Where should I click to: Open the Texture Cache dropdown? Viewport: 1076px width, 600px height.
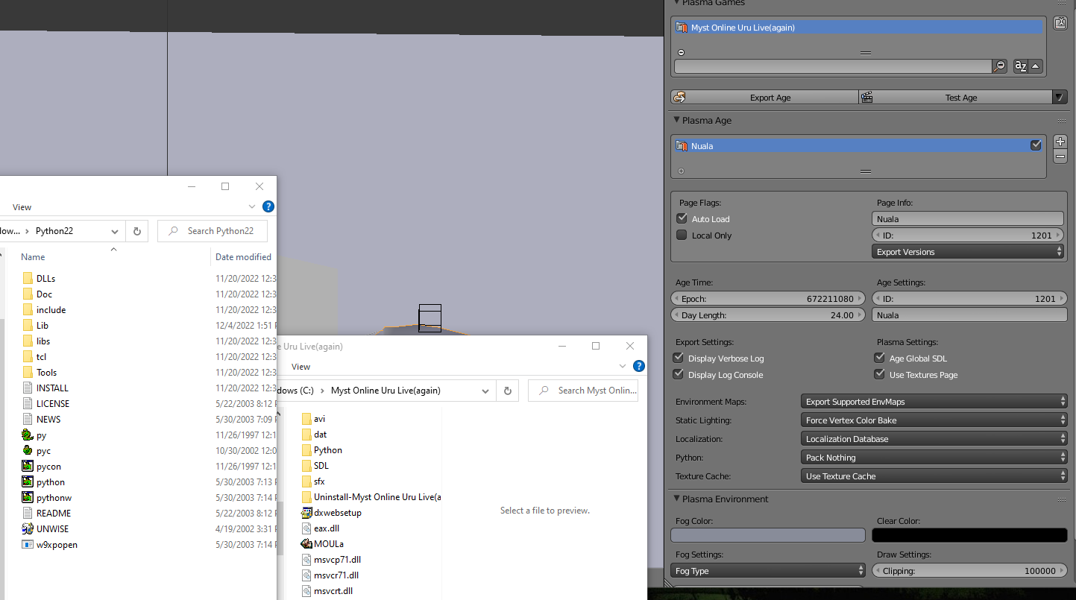click(x=934, y=476)
